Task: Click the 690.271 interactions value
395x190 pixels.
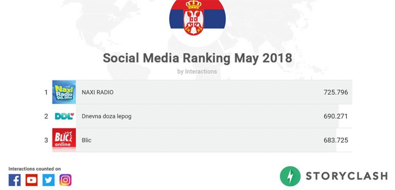Action: [x=336, y=116]
